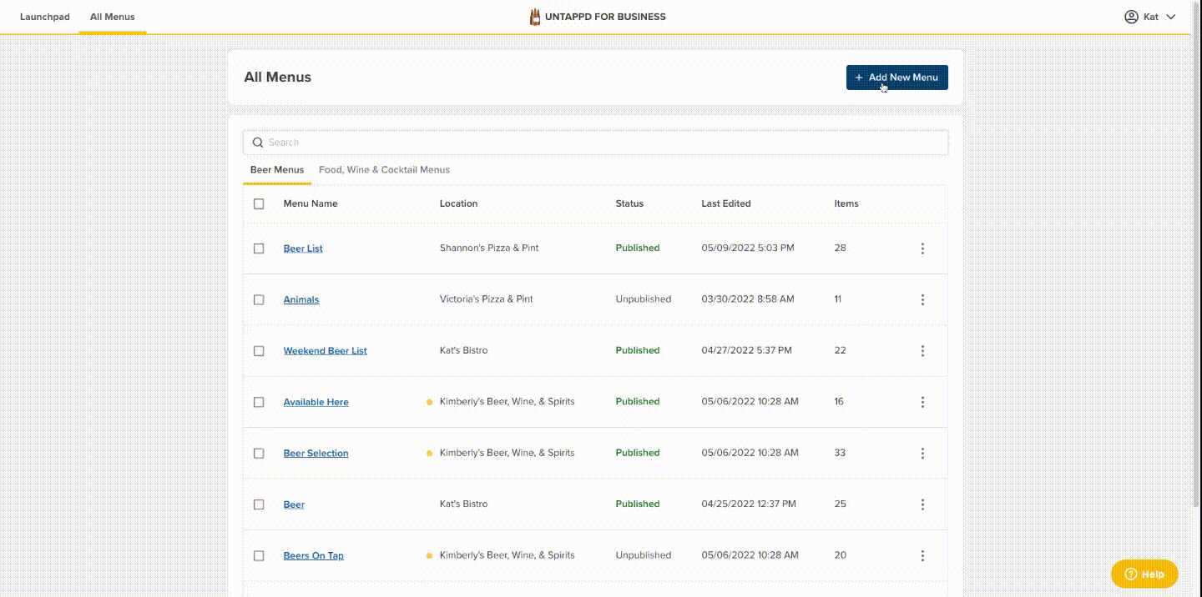Click date 04/27/2022 5:37 PM
This screenshot has height=597, width=1202.
coord(747,351)
